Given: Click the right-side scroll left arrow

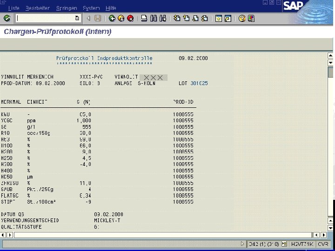Looking at the screenshot, I should coord(316,235).
